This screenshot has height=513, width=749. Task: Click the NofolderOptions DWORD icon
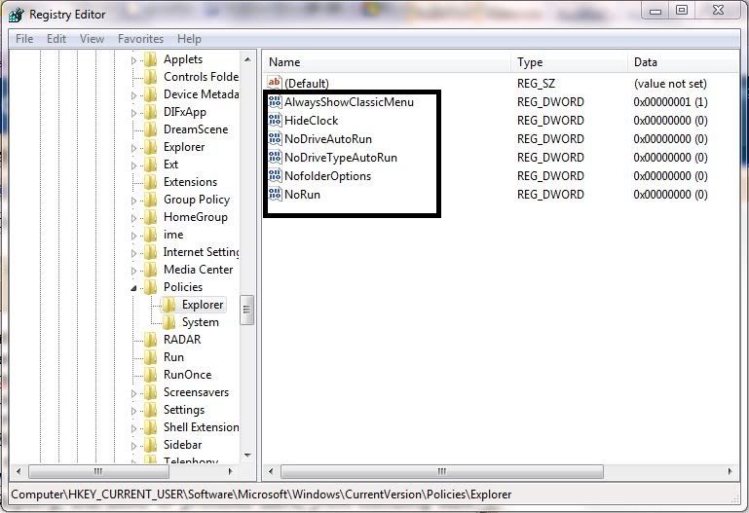coord(274,176)
